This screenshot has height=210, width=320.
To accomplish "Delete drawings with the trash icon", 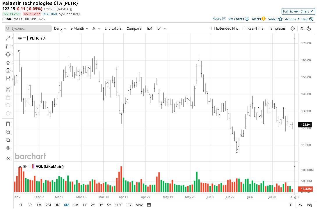I will pos(8,124).
